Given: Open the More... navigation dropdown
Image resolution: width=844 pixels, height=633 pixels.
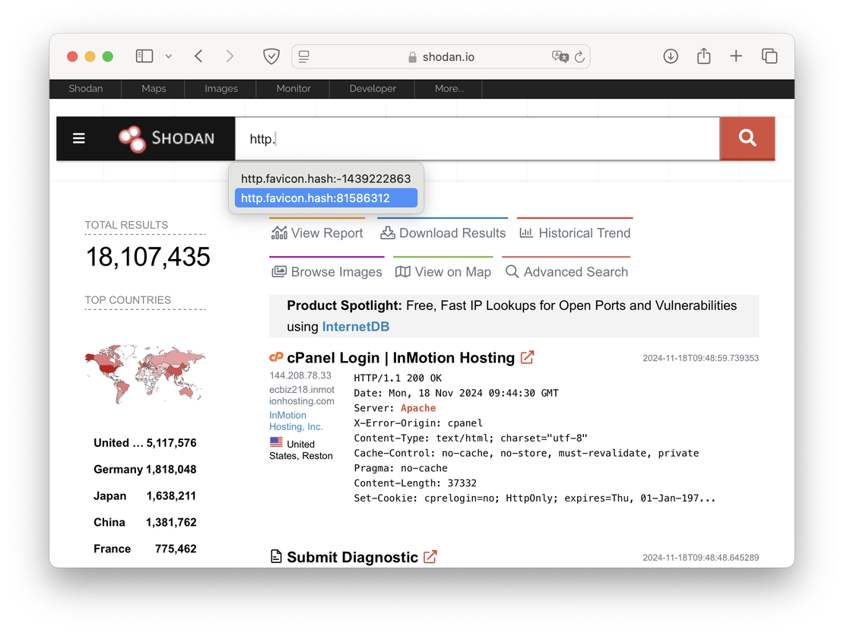Looking at the screenshot, I should click(448, 88).
